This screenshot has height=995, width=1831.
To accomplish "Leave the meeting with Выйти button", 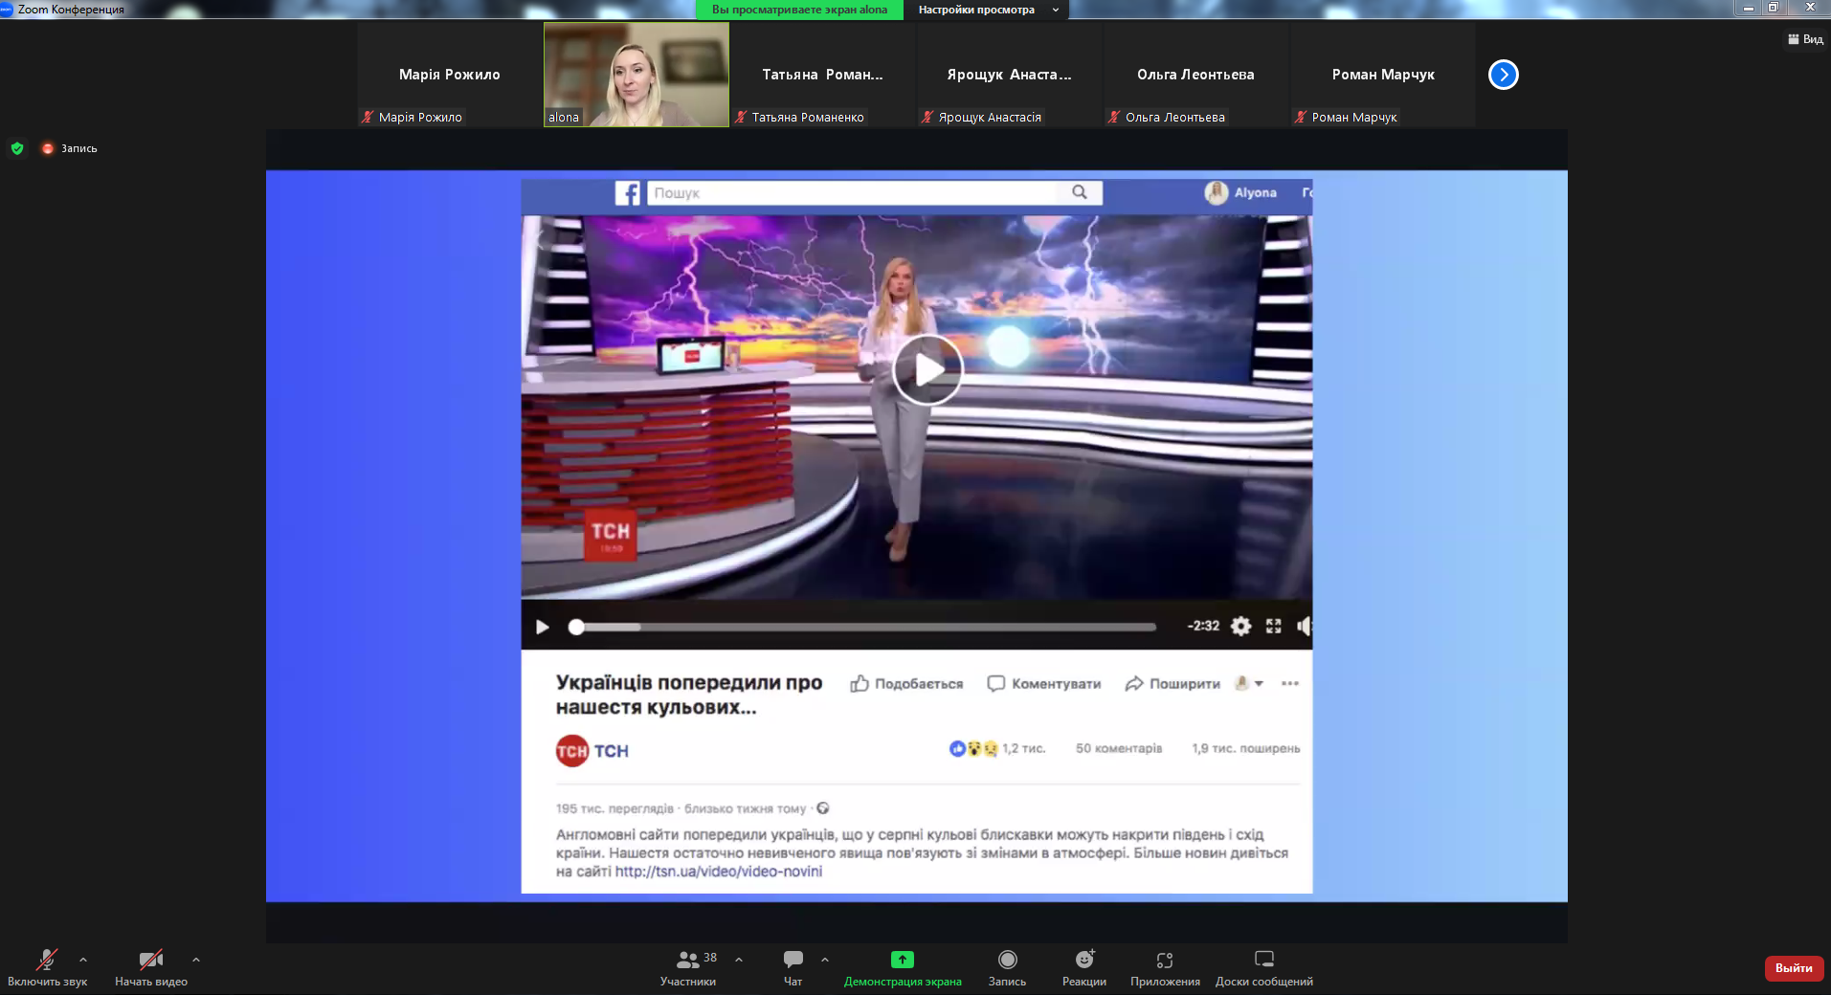I will 1793,968.
